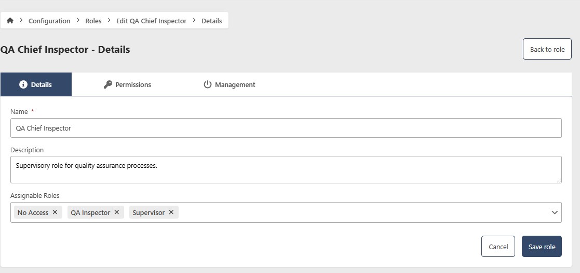580x273 pixels.
Task: Click the home icon in breadcrumb
Action: click(x=10, y=21)
